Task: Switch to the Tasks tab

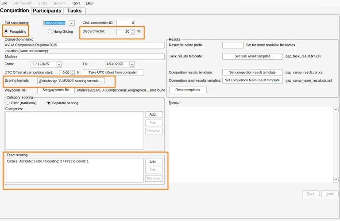Action: (74, 11)
